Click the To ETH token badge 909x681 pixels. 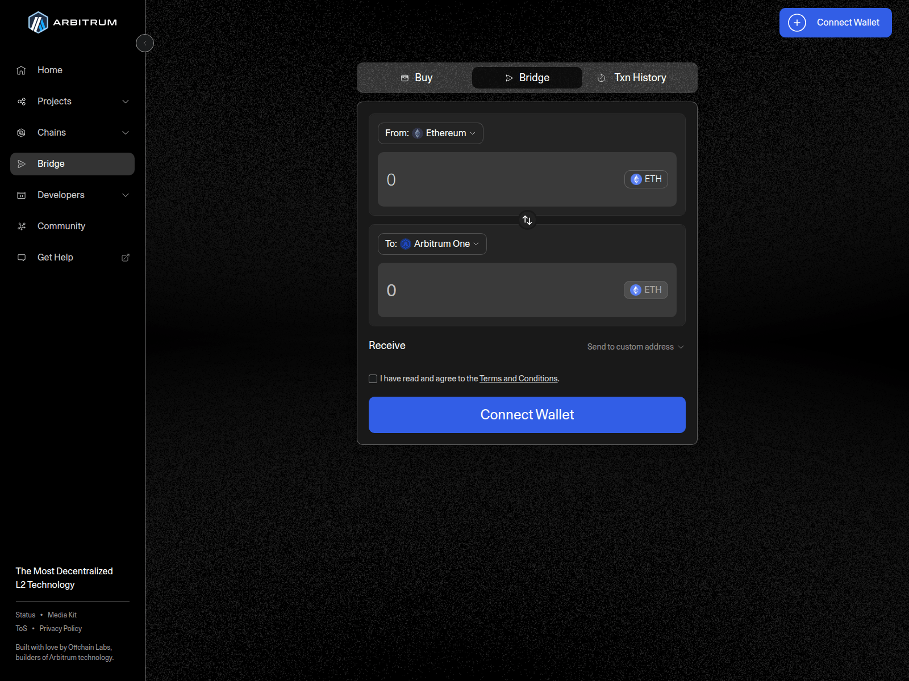click(646, 290)
